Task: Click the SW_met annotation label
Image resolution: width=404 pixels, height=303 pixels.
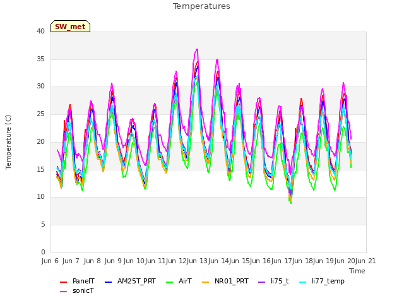Action: click(70, 27)
